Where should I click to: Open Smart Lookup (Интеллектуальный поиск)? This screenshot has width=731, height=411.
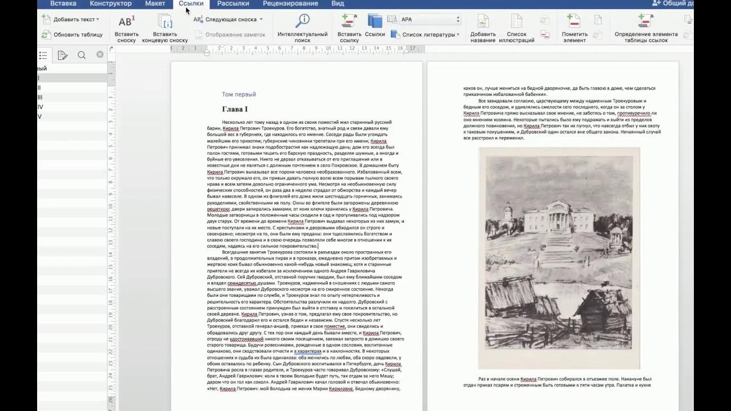pos(303,29)
